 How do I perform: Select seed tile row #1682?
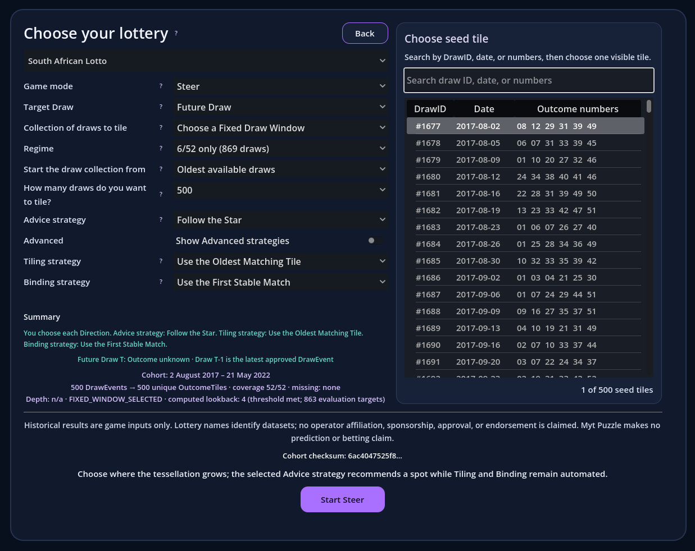[524, 210]
